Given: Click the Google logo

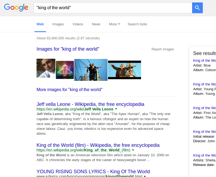Looking at the screenshot, I should pos(16,8).
